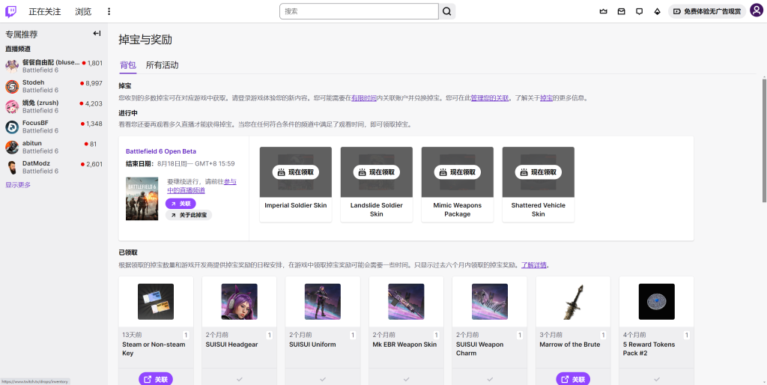This screenshot has height=385, width=767.
Task: Click Mk EBR Weapon Skin image
Action: click(x=406, y=301)
